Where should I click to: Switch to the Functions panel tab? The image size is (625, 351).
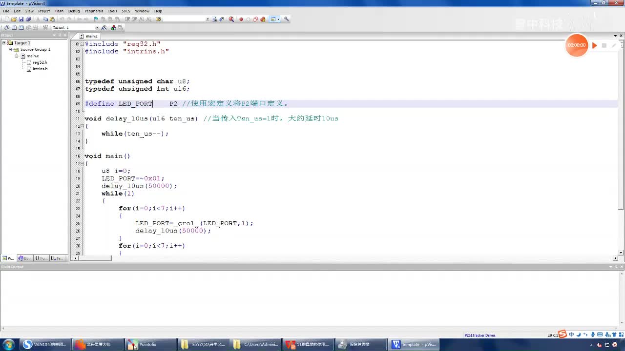(x=41, y=258)
